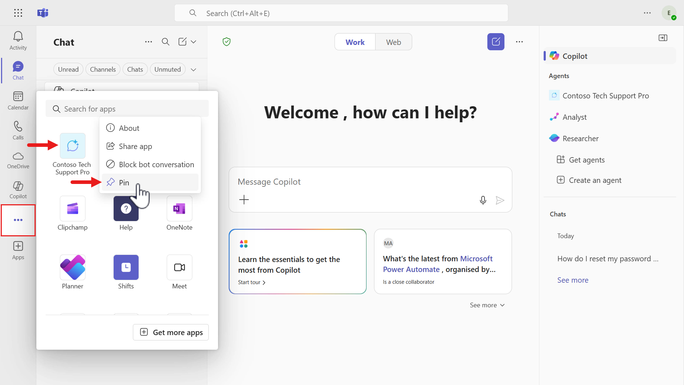
Task: Click the Get more apps button
Action: [171, 332]
